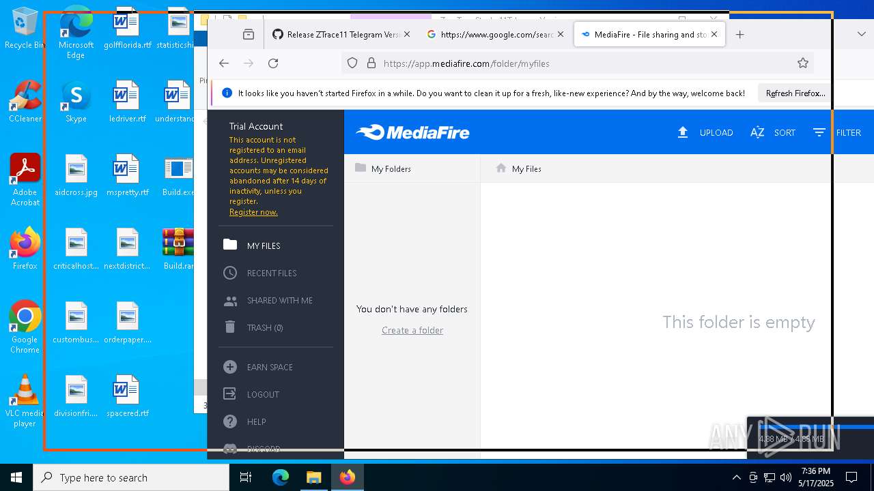The image size is (874, 491).
Task: Click the info icon in the notification bar
Action: (x=227, y=93)
